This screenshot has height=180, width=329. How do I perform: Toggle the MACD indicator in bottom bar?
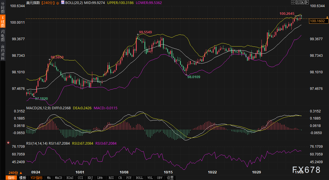coord(58,178)
